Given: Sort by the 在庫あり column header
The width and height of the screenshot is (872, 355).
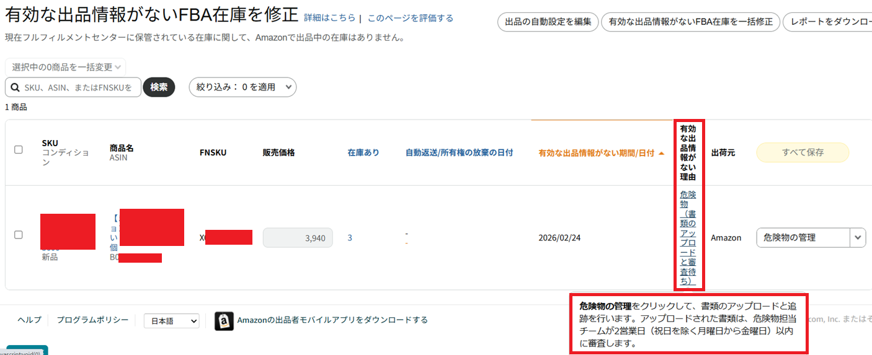Looking at the screenshot, I should click(363, 152).
